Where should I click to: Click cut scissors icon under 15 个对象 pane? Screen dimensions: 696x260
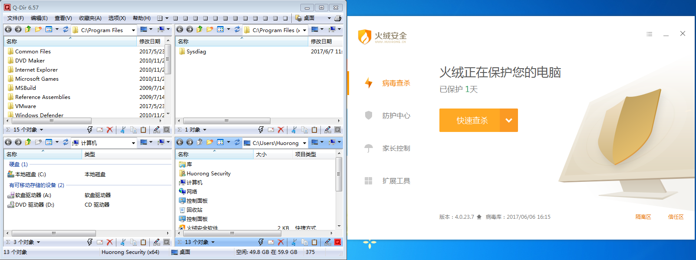coord(123,129)
